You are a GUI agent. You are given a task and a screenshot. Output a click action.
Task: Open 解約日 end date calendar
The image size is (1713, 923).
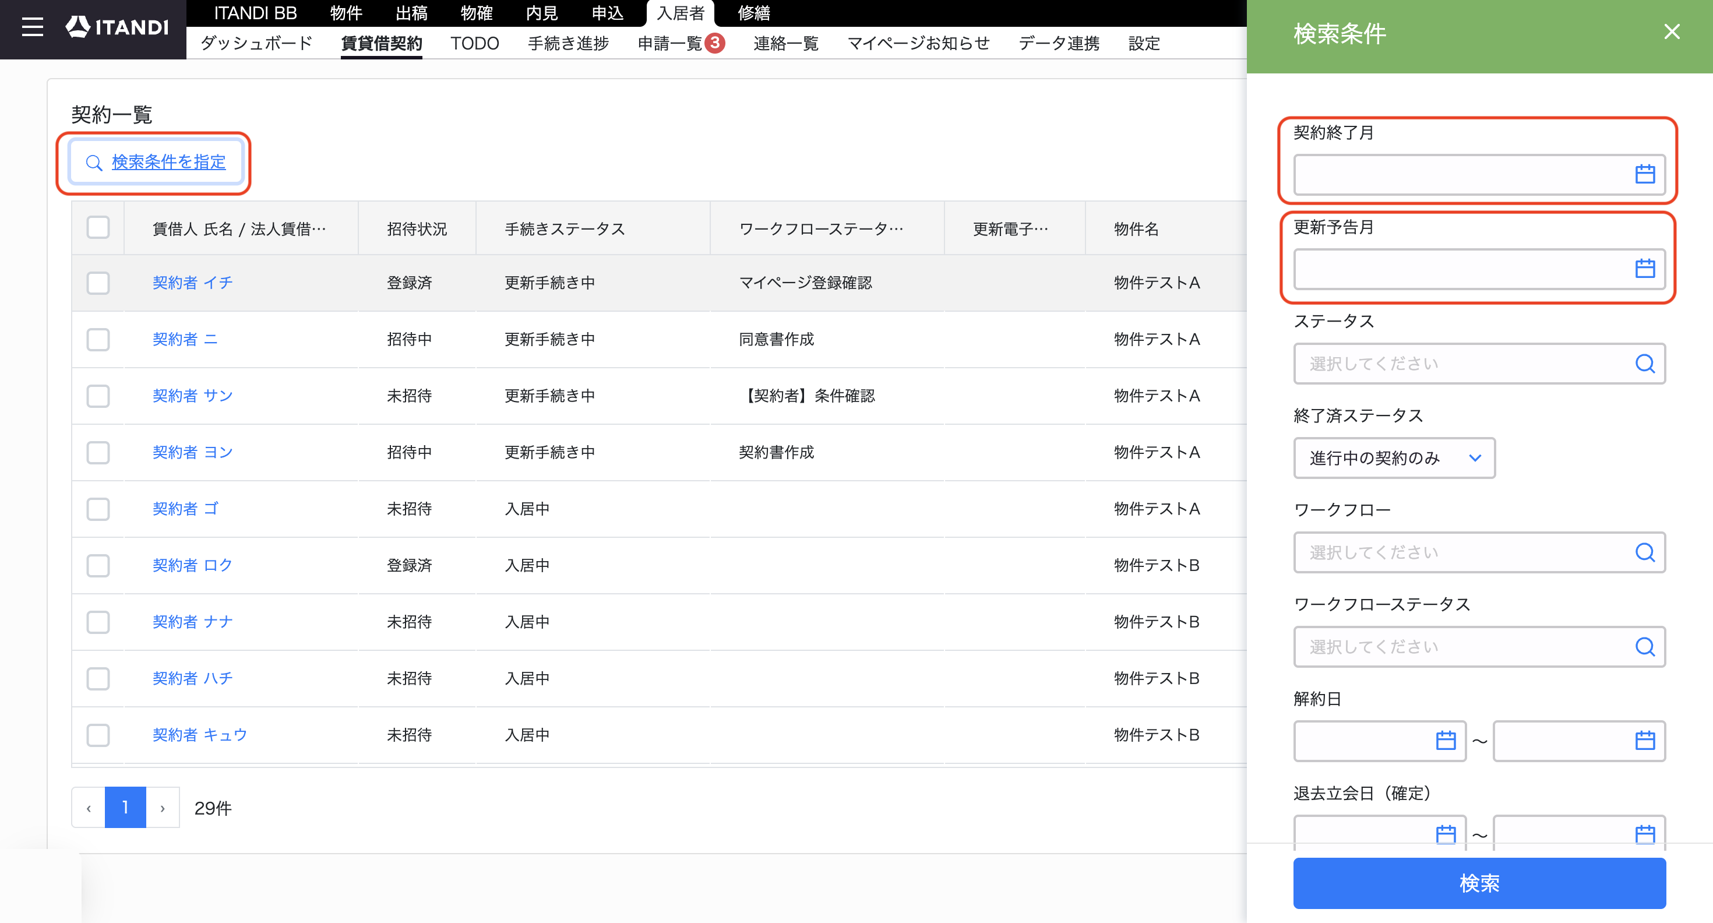1644,740
